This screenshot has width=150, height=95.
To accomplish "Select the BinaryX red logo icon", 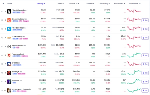I will (9, 73).
